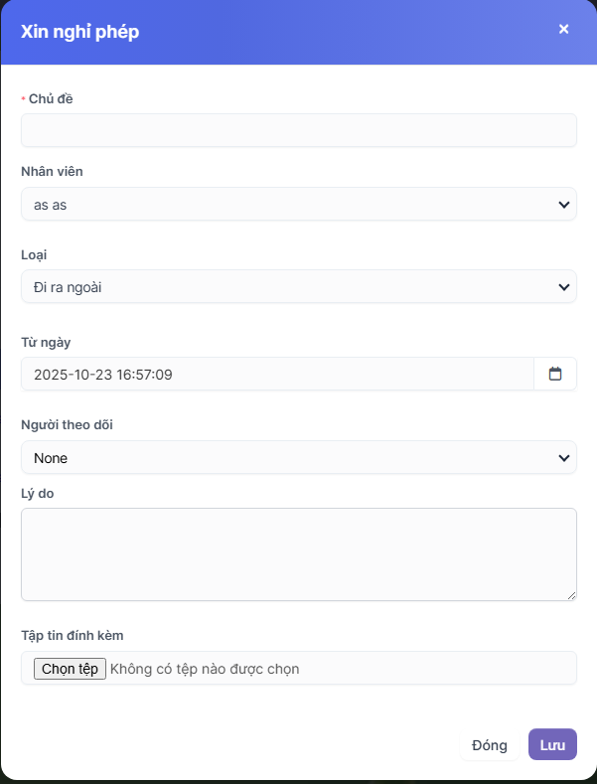597x784 pixels.
Task: Close the Xin nghỉ phép dialog
Action: click(563, 30)
